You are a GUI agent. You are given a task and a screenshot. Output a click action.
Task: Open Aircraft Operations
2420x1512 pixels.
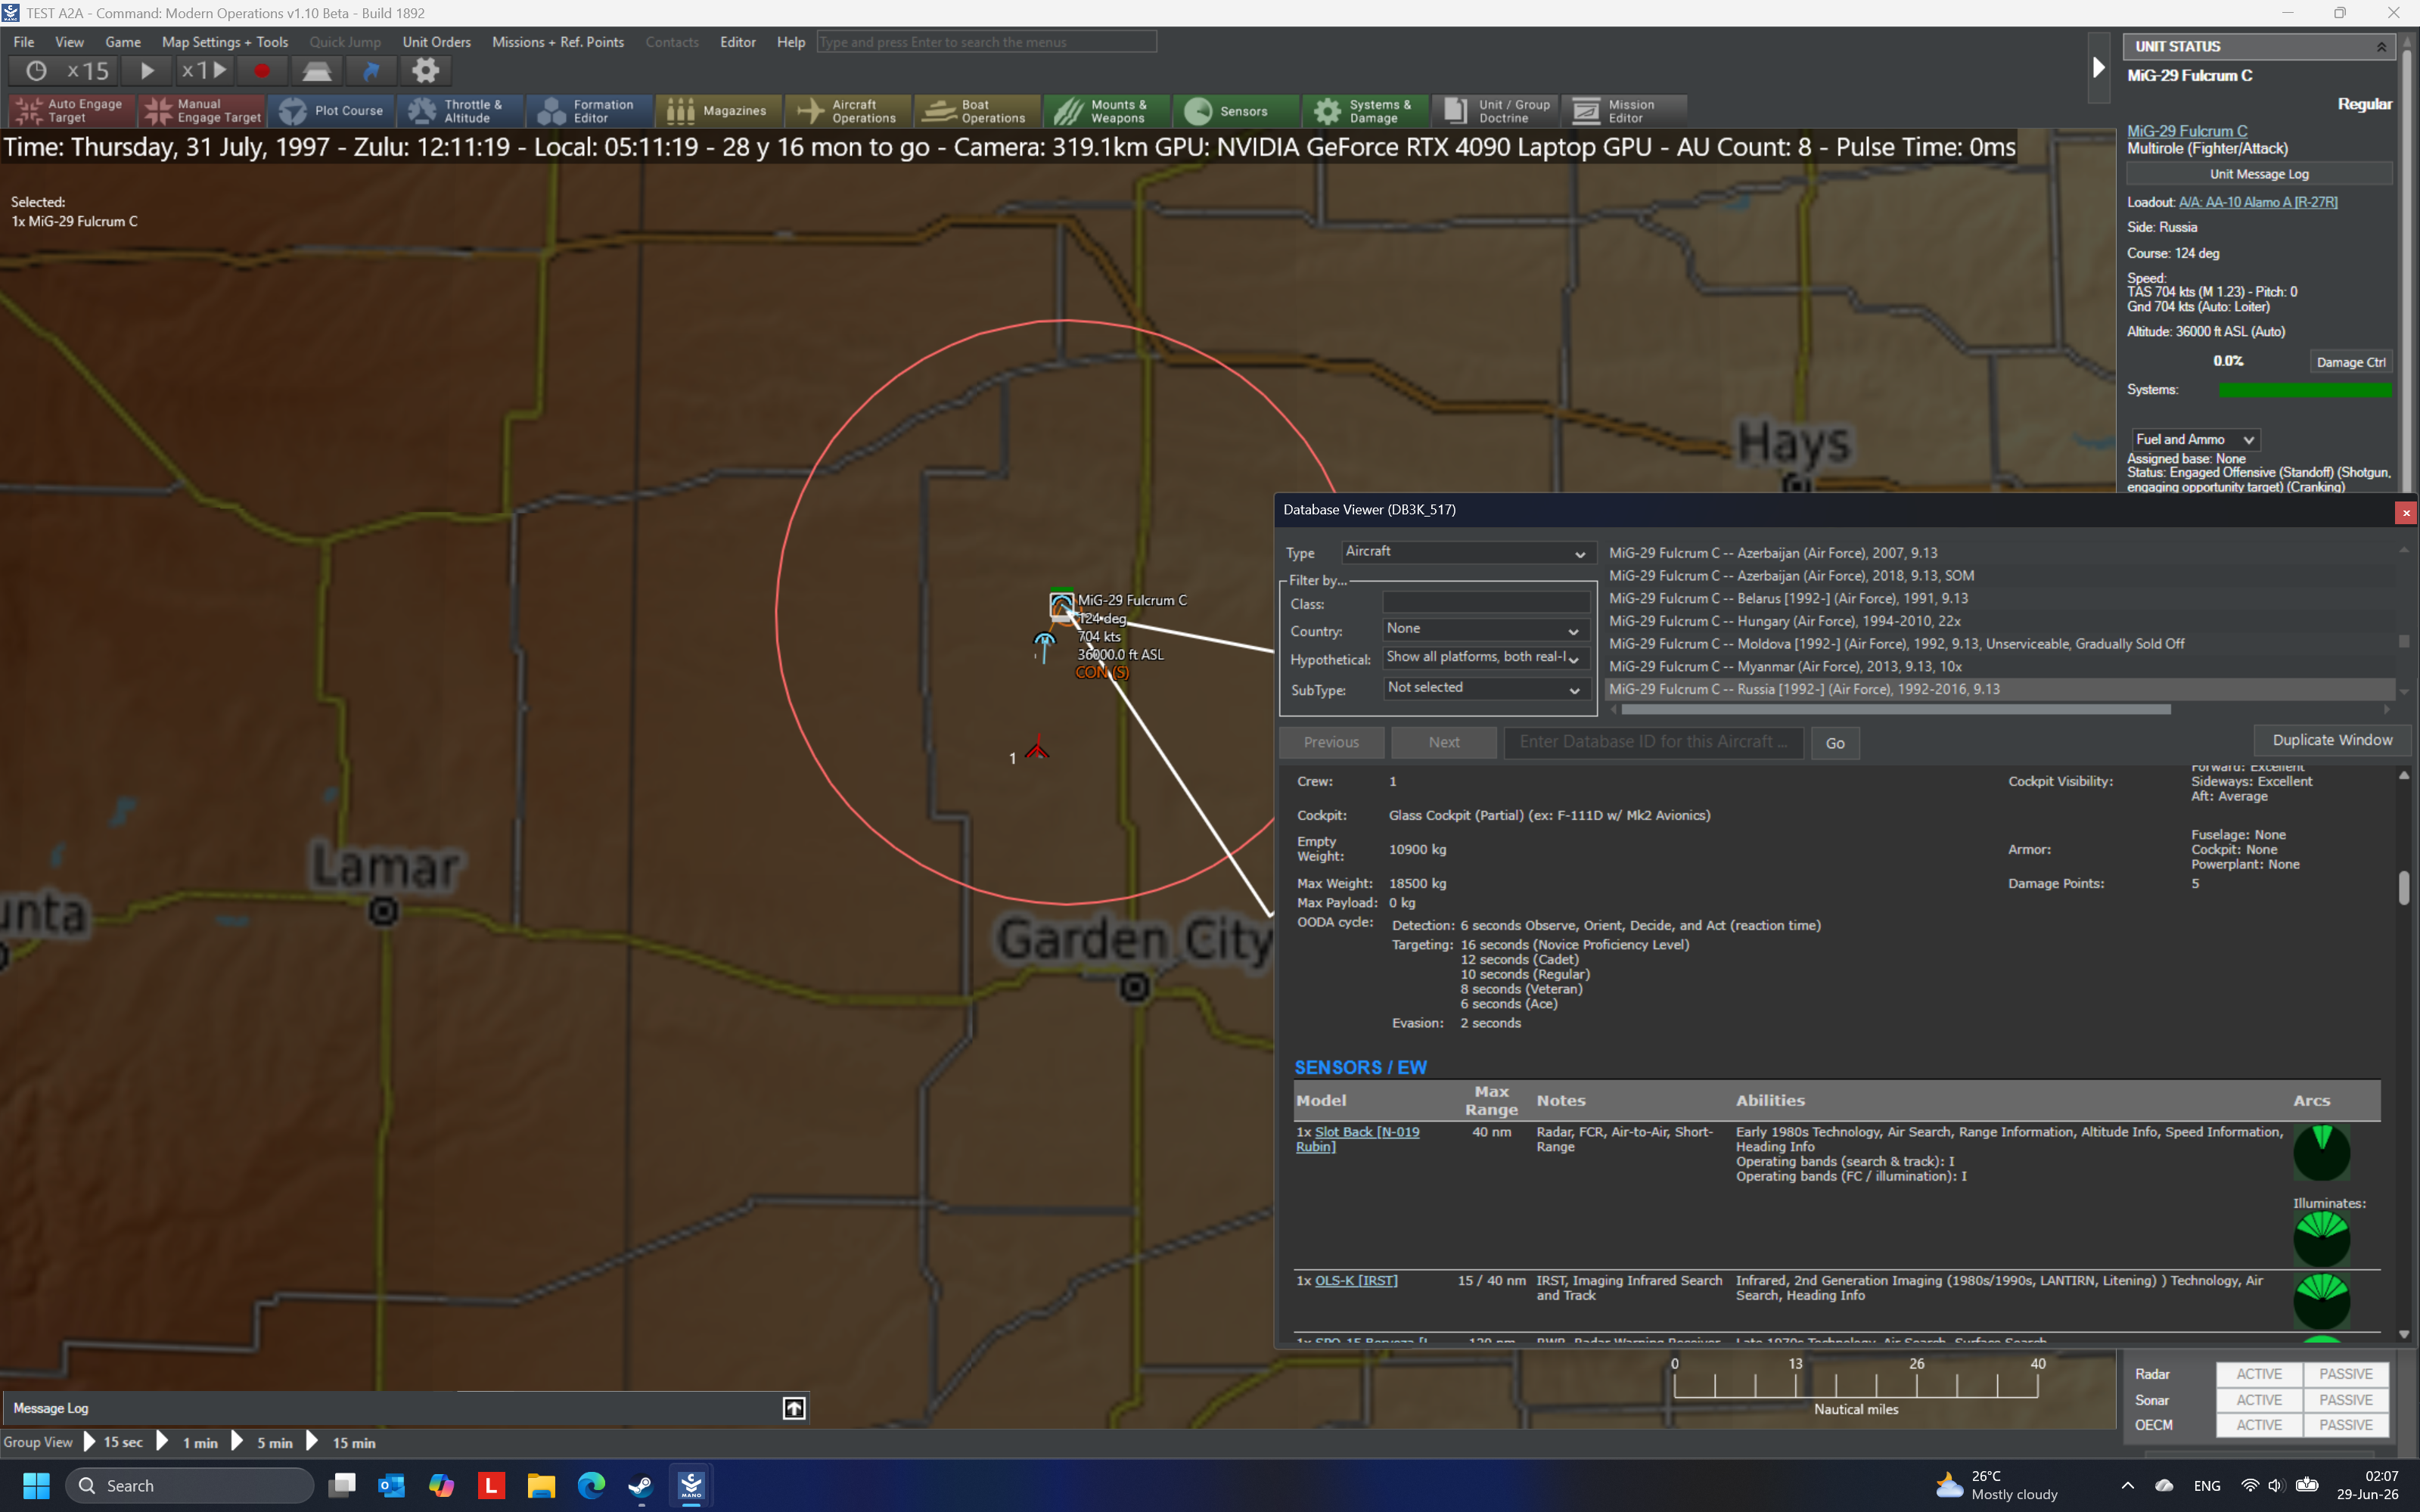click(x=848, y=111)
